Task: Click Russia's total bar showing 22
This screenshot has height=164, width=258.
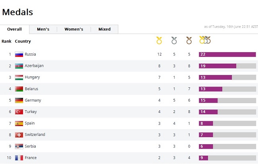Action: click(227, 55)
